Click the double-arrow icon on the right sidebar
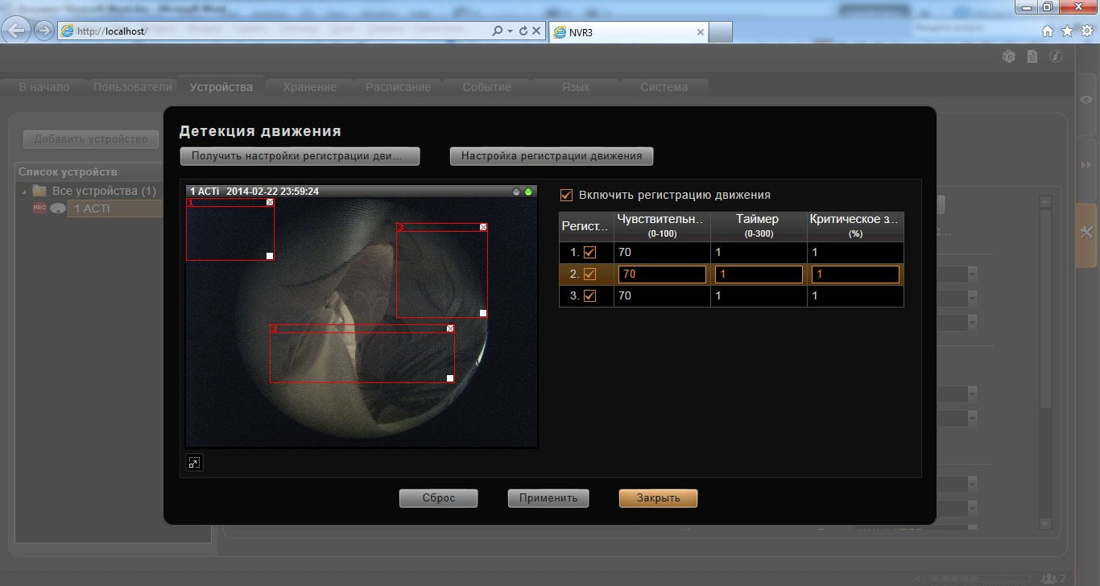 (x=1088, y=165)
